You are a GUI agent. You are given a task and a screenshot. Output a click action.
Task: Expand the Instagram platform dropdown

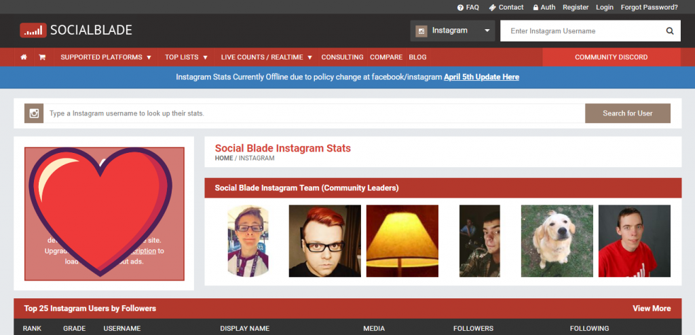point(453,31)
